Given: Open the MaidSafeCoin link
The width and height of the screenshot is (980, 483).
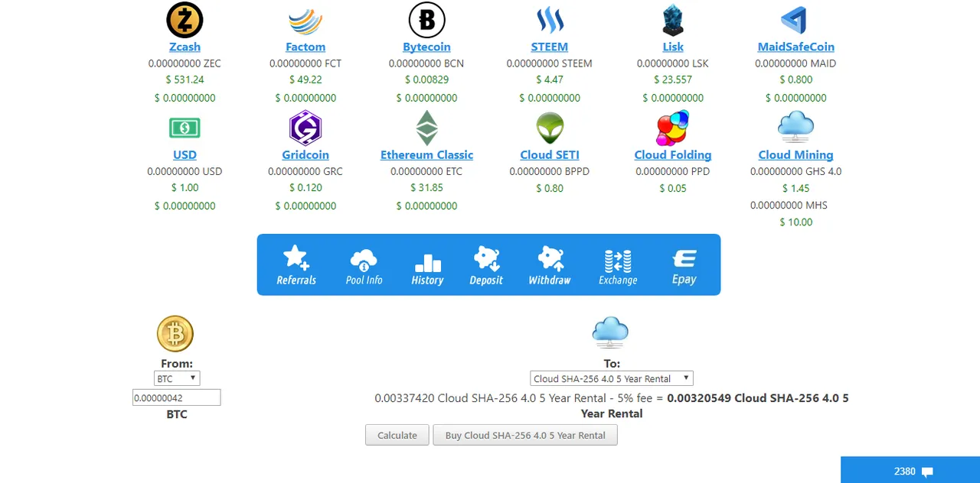Looking at the screenshot, I should point(796,47).
